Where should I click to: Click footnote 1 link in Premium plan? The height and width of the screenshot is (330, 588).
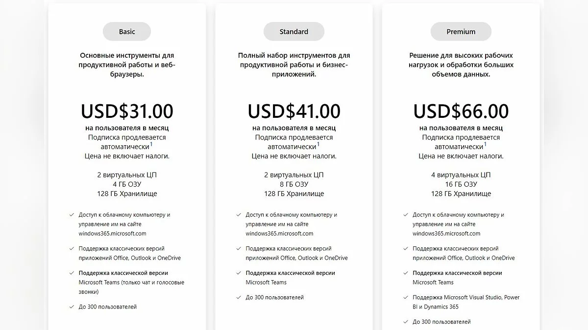(x=486, y=144)
